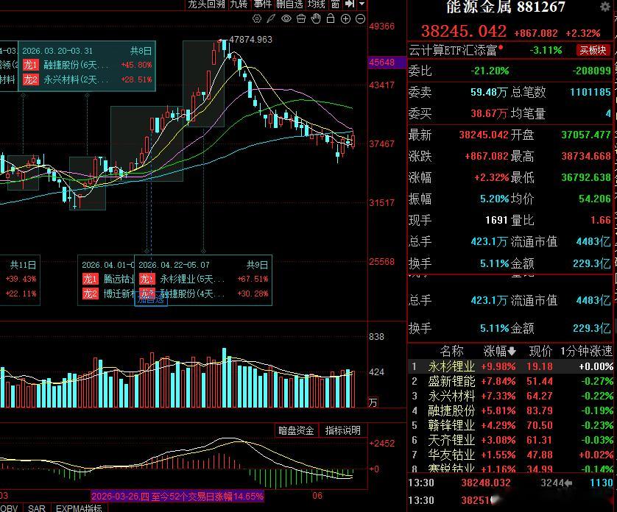Click the 总笔数 1101185 value
This screenshot has width=617, height=512.
(590, 92)
